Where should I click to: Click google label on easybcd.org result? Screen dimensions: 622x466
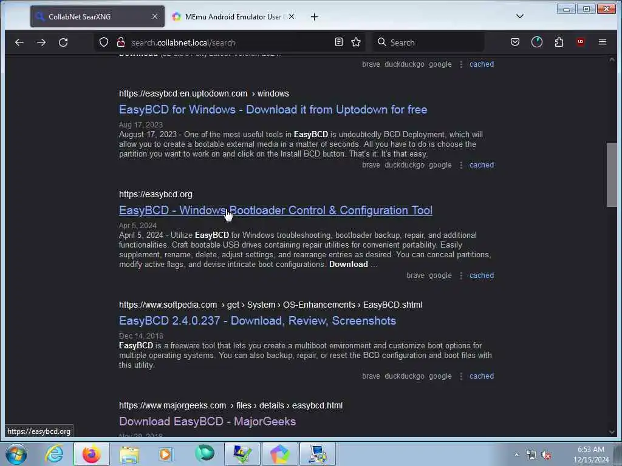coord(440,275)
